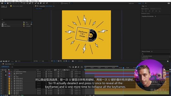The width and height of the screenshot is (171, 96).
Task: Open the Layer menu
Action: tap(15, 1)
